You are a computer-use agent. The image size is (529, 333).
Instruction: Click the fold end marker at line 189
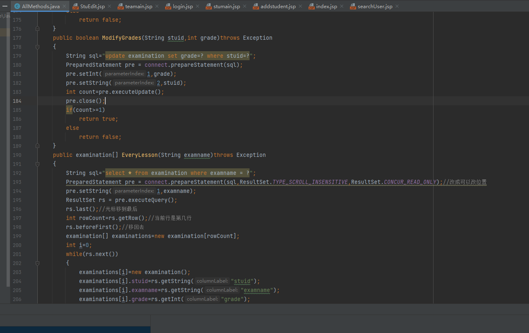(x=37, y=146)
